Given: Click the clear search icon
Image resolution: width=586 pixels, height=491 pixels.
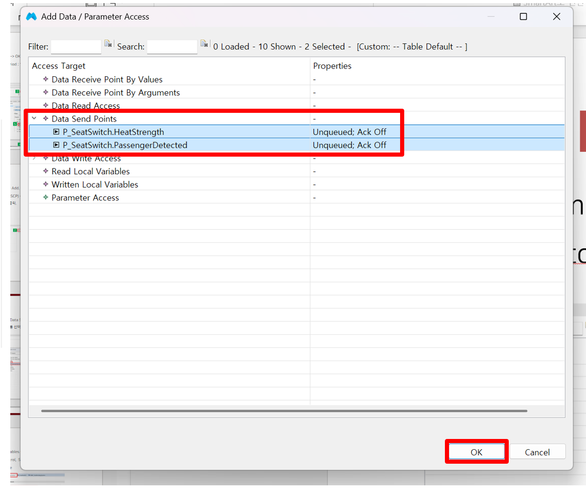Looking at the screenshot, I should pos(204,44).
